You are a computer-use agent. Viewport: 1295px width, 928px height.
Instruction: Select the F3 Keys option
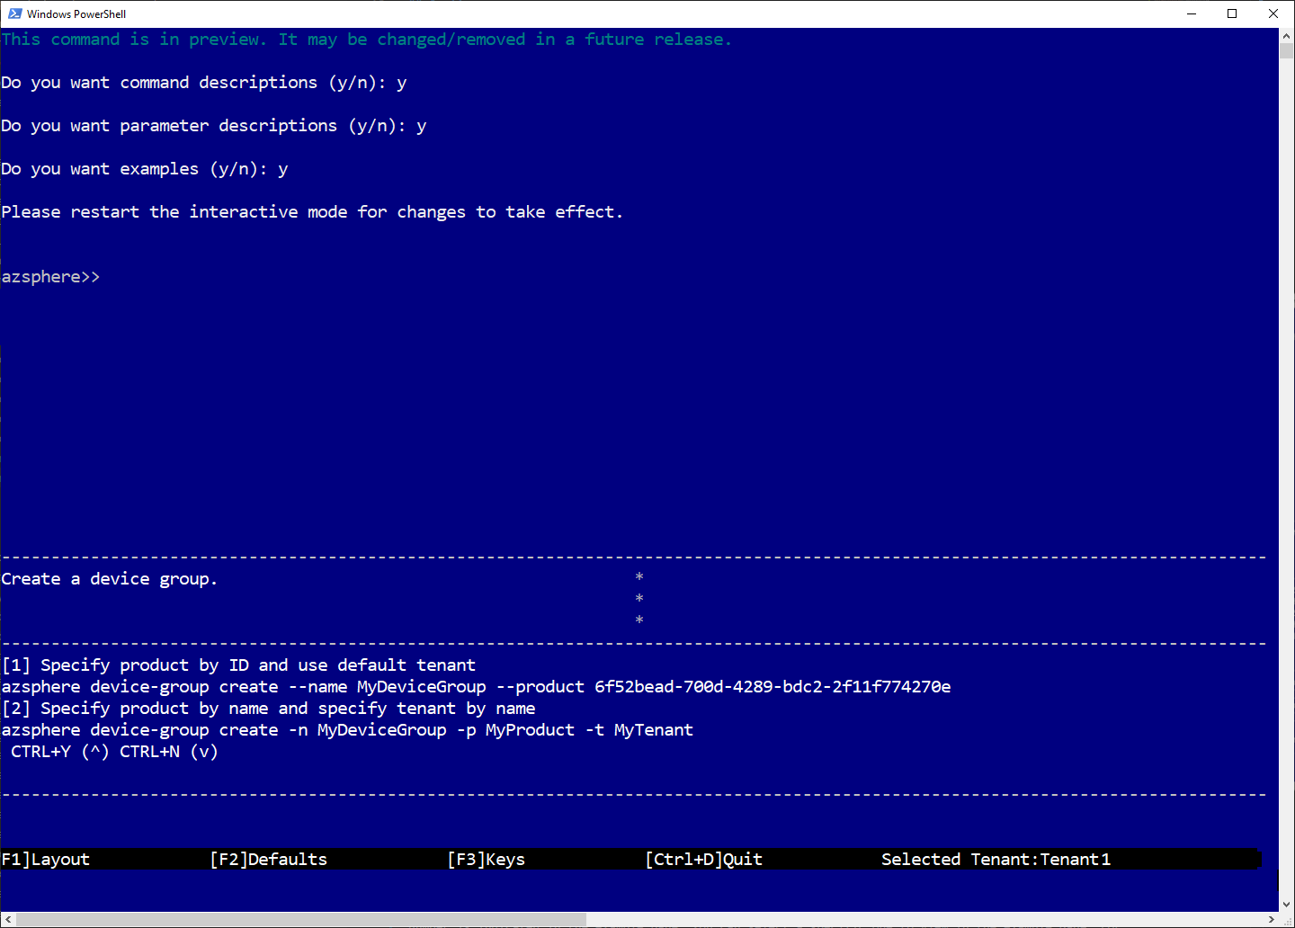(486, 859)
